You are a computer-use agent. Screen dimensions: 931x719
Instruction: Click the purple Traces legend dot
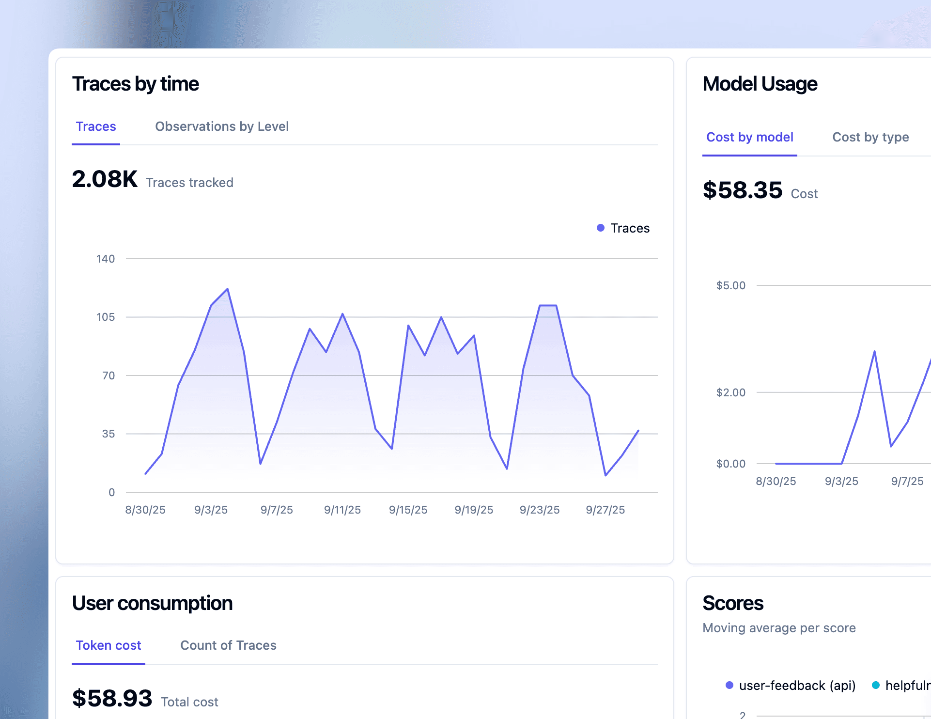(601, 227)
